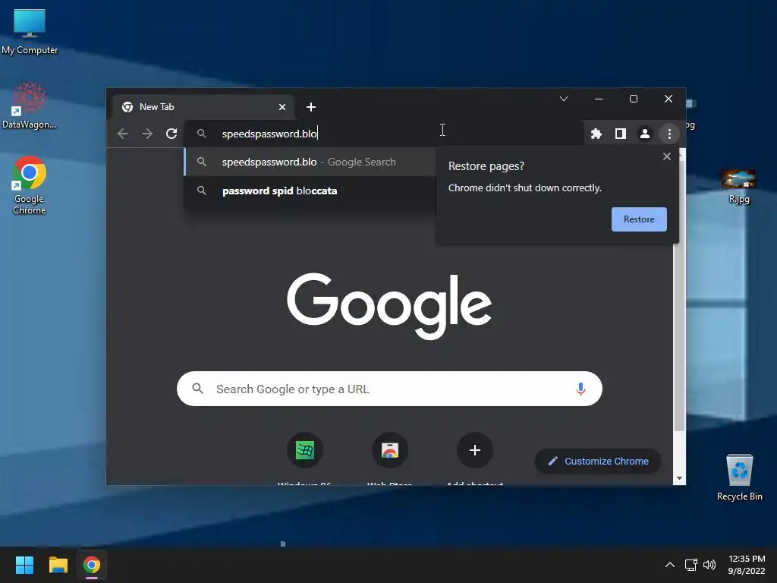
Task: Click Customize Chrome button
Action: (x=598, y=461)
